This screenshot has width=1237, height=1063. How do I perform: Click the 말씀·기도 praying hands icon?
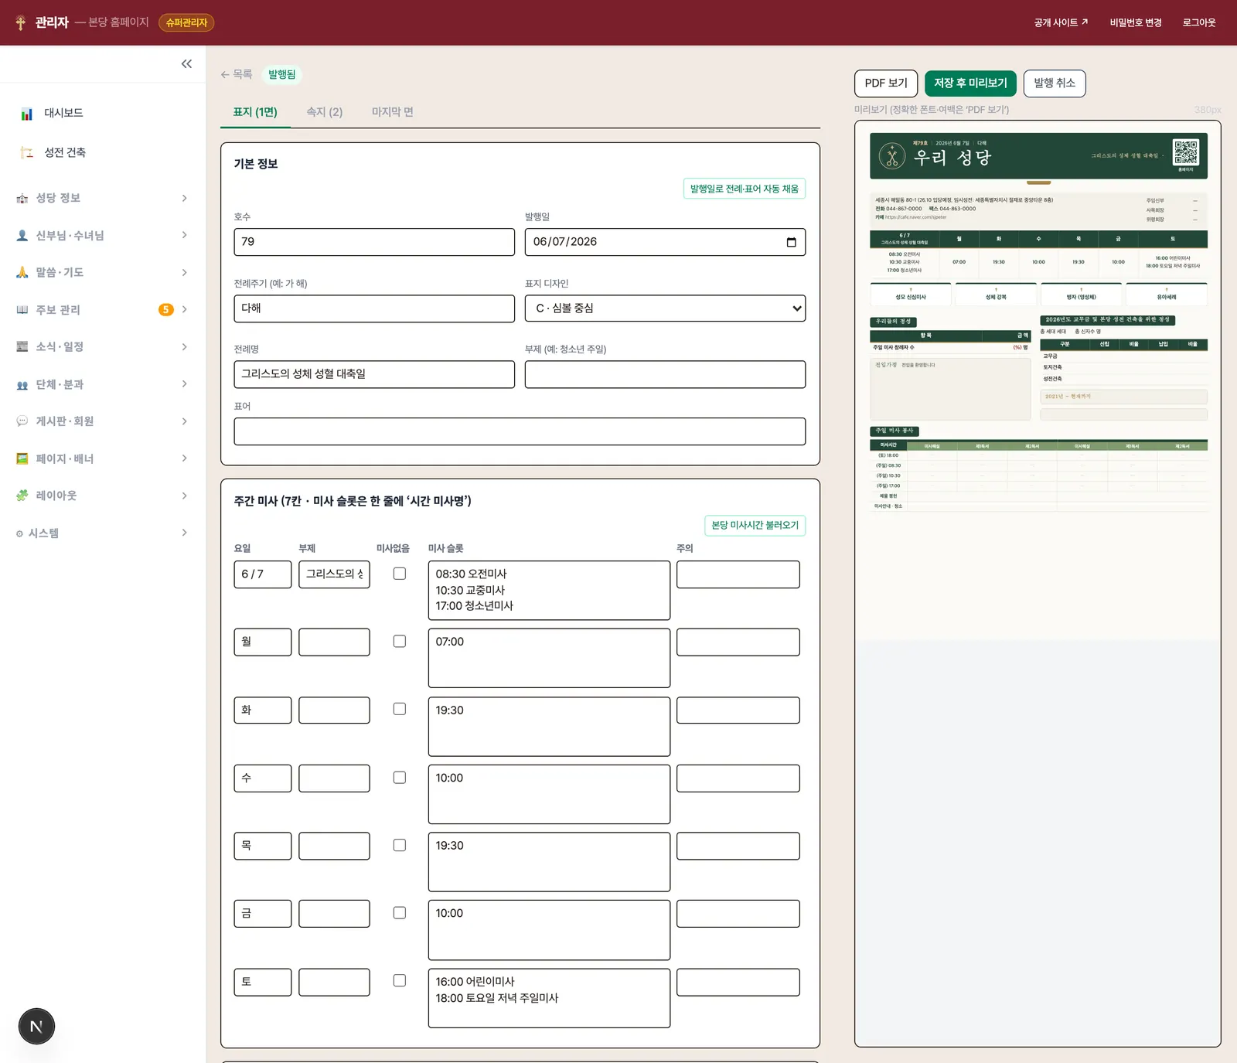pyautogui.click(x=22, y=272)
